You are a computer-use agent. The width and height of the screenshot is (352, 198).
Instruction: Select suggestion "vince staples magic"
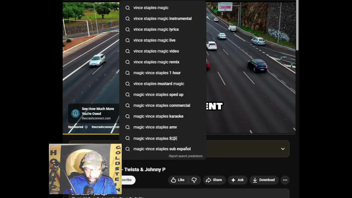163,8
